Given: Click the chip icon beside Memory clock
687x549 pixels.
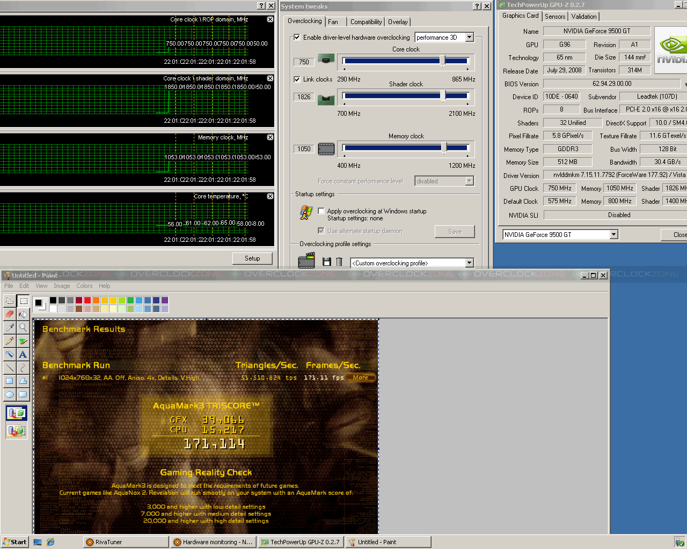Looking at the screenshot, I should click(326, 149).
